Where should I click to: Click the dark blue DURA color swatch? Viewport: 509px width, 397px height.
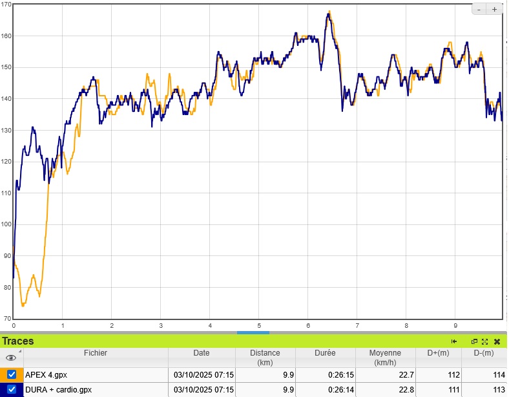pyautogui.click(x=3, y=389)
